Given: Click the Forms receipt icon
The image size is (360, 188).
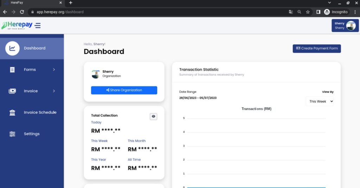Looking at the screenshot, I should 12,70.
